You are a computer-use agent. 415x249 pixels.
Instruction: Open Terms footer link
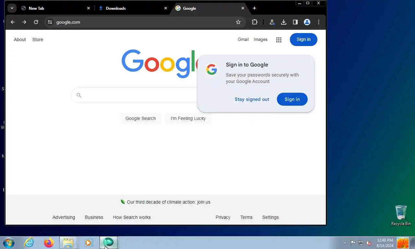tap(246, 217)
